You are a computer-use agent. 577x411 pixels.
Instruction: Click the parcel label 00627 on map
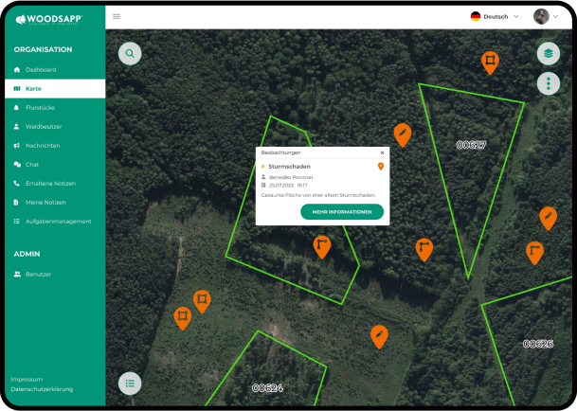click(x=471, y=145)
